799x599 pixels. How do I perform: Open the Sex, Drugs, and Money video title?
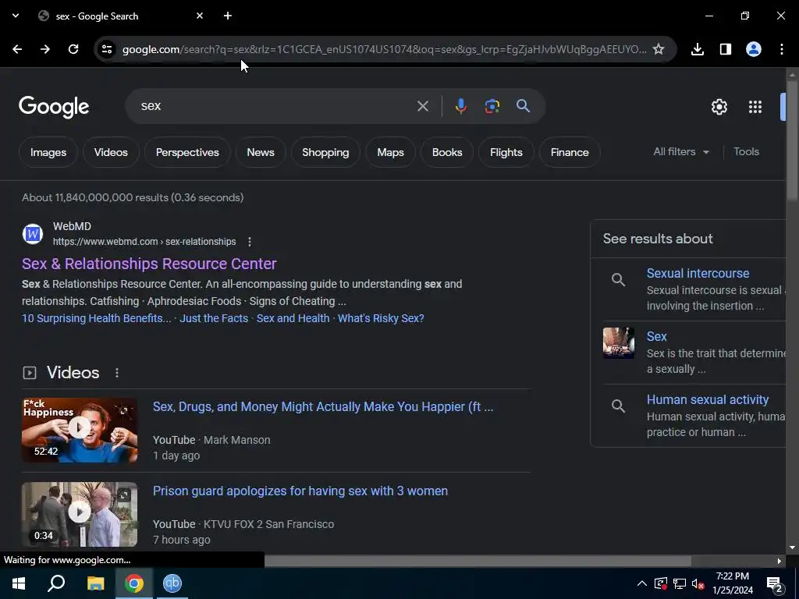[x=323, y=407]
